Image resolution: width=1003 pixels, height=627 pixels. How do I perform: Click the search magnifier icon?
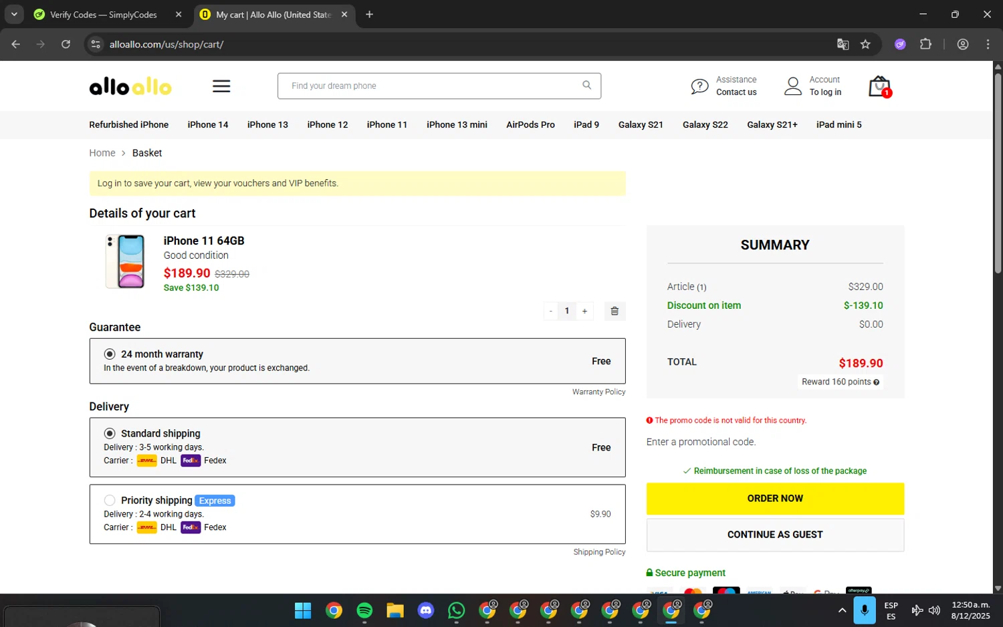point(586,85)
